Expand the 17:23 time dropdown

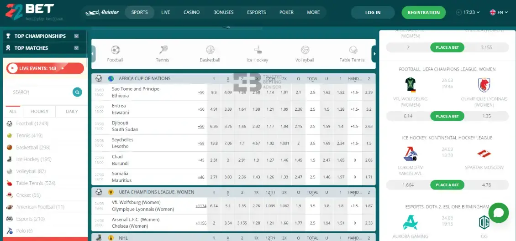coord(468,12)
